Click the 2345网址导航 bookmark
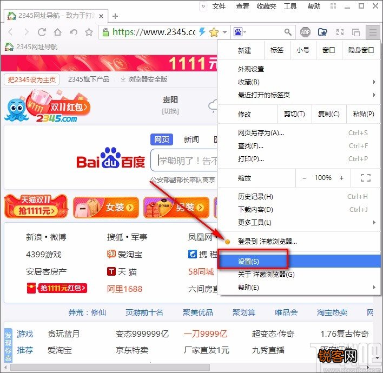This screenshot has height=373, width=383. pos(31,46)
